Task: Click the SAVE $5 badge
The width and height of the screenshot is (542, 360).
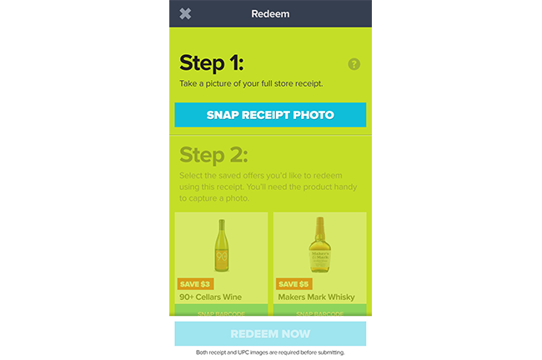Action: click(x=294, y=284)
